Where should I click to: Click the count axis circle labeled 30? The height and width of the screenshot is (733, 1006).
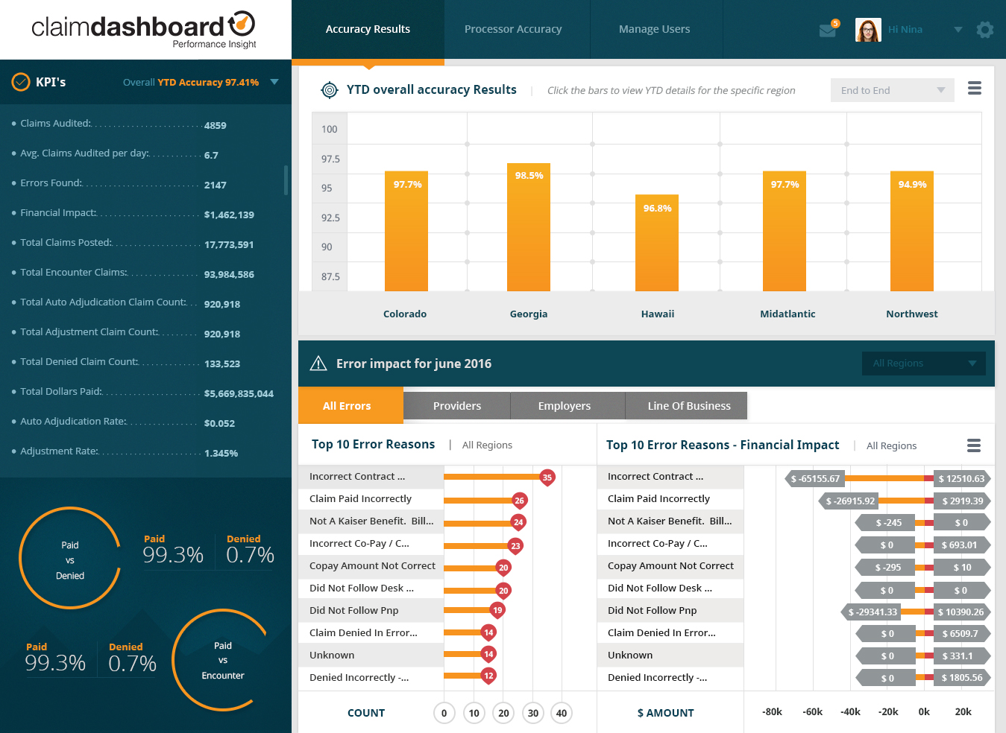click(532, 713)
